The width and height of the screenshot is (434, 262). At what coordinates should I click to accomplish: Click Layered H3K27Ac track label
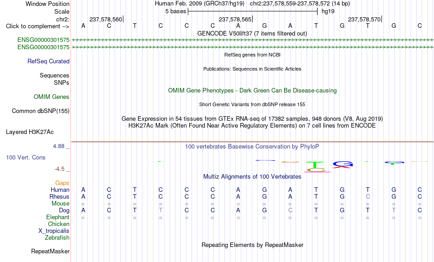coord(30,132)
